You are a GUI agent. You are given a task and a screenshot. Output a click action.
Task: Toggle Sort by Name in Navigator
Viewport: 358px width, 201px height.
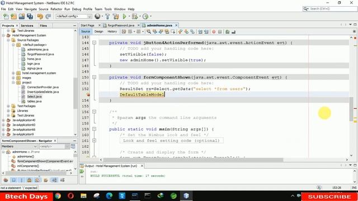tap(54, 180)
